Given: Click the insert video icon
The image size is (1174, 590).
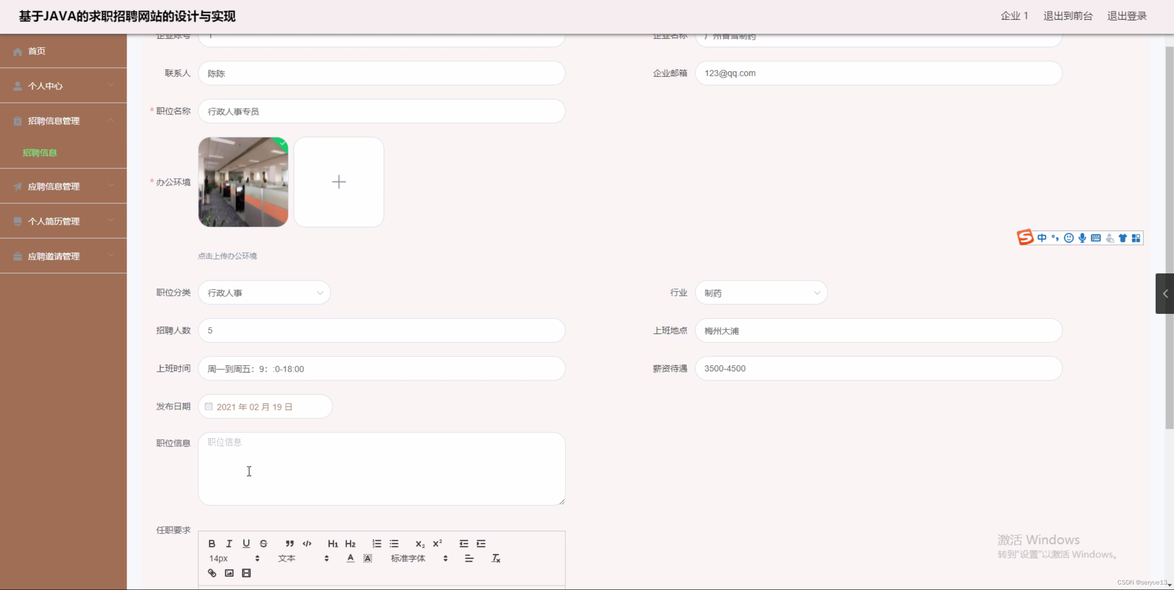Looking at the screenshot, I should (246, 573).
